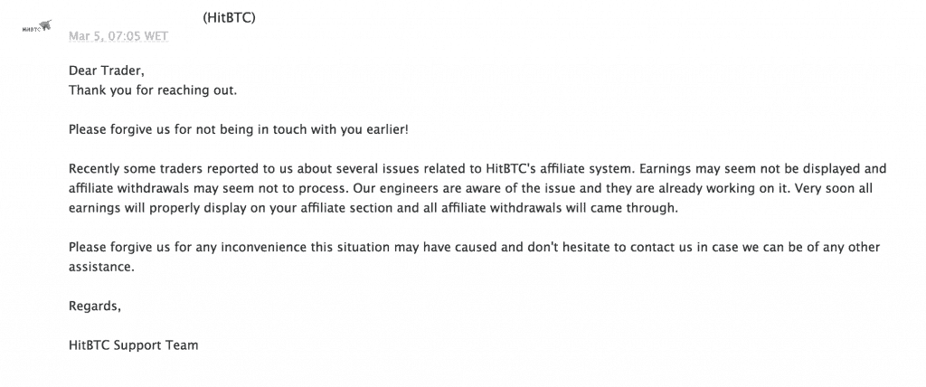Click the Dear Trader greeting line
Image resolution: width=926 pixels, height=387 pixels.
107,71
